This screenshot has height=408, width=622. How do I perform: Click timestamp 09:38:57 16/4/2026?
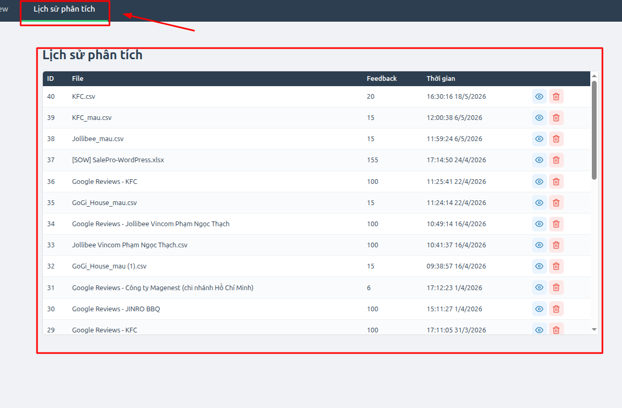click(x=456, y=266)
